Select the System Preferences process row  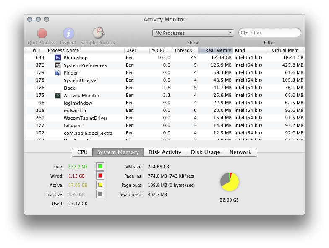tap(164, 65)
